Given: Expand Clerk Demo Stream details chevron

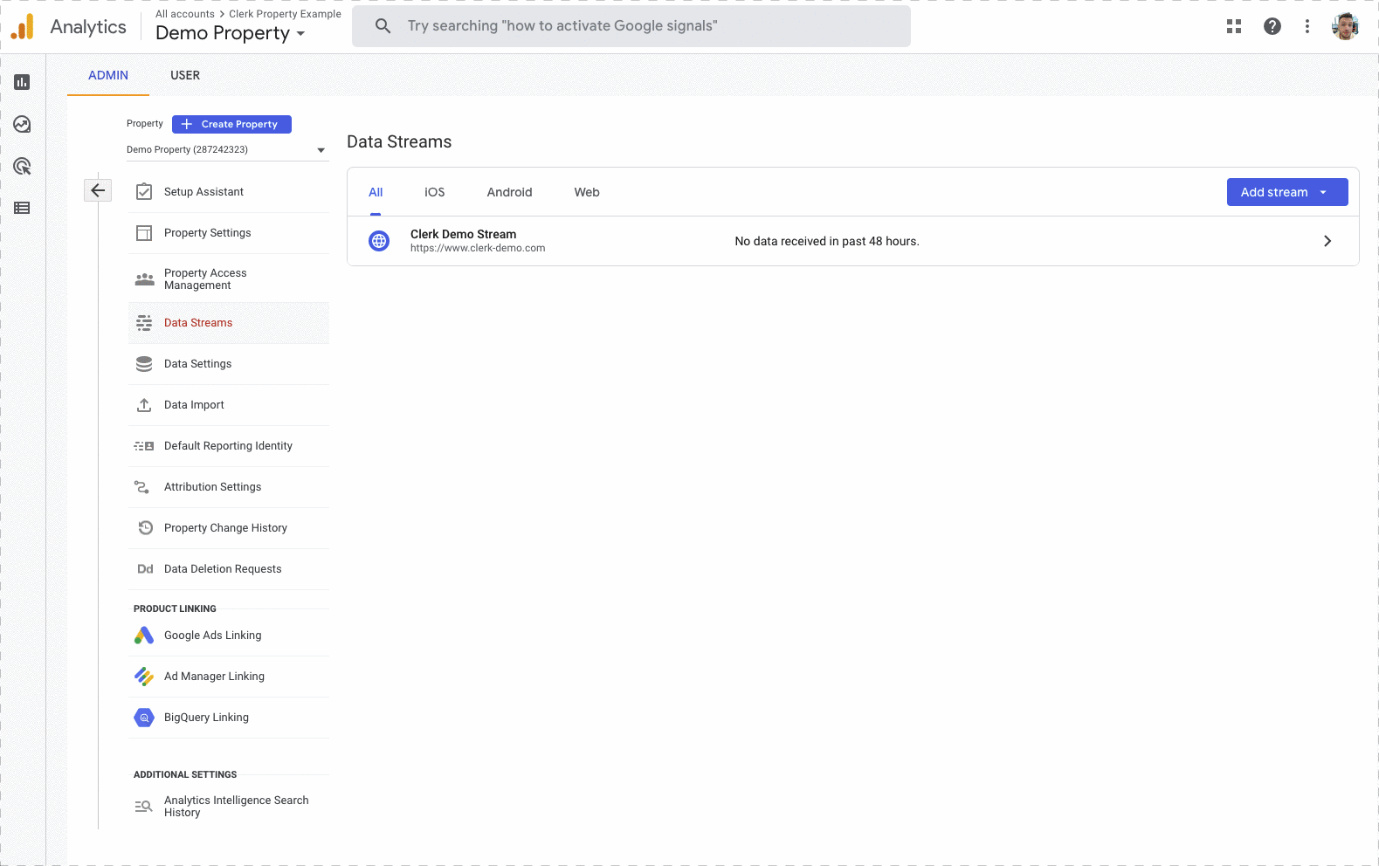Looking at the screenshot, I should pyautogui.click(x=1327, y=241).
